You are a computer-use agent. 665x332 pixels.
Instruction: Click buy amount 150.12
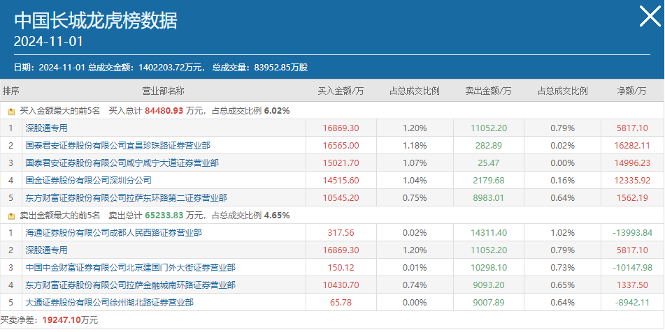coord(341,267)
